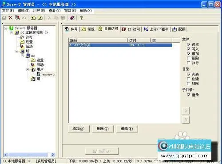Open the purple help book icon
The width and height of the screenshot is (222, 164).
click(x=72, y=18)
